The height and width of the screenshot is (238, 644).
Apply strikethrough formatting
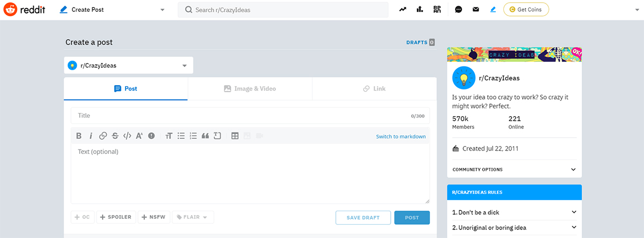click(x=115, y=136)
